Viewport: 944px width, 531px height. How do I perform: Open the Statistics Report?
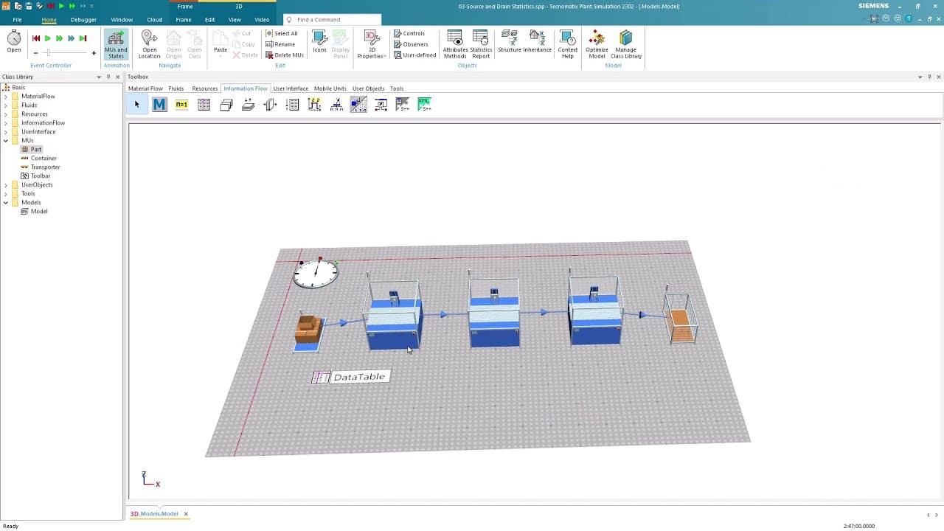[x=481, y=45]
